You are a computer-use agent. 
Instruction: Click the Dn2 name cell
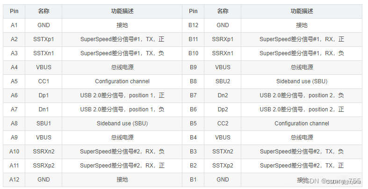(223, 95)
